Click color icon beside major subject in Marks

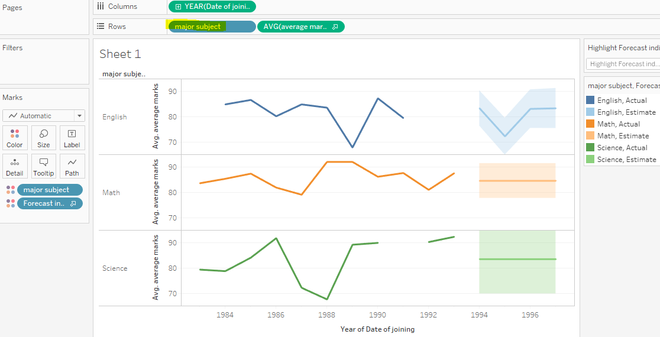[x=10, y=190]
